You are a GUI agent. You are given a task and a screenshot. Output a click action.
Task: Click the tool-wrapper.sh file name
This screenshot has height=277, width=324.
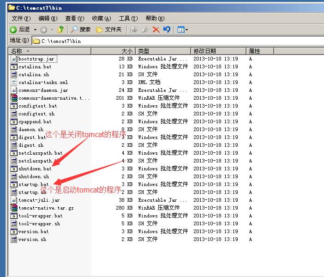(39, 223)
